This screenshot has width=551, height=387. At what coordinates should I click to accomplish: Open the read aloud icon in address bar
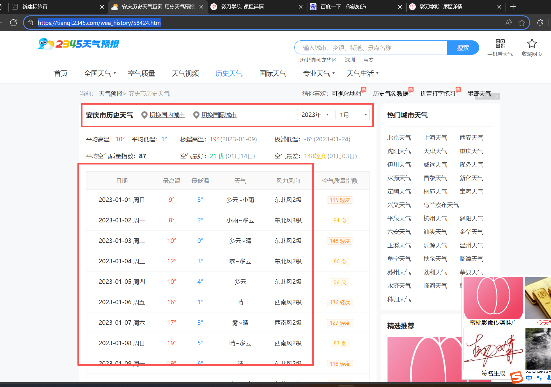(x=508, y=23)
